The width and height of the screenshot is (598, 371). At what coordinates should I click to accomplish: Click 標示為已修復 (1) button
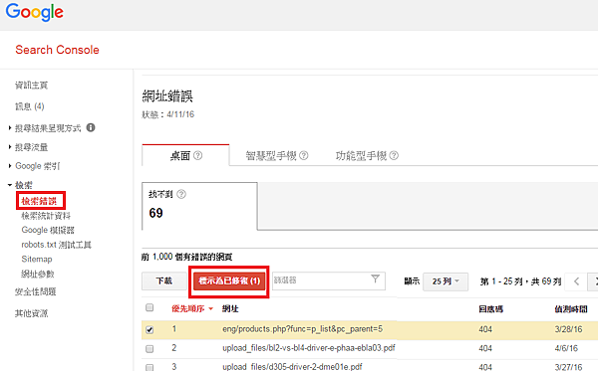[x=229, y=281]
